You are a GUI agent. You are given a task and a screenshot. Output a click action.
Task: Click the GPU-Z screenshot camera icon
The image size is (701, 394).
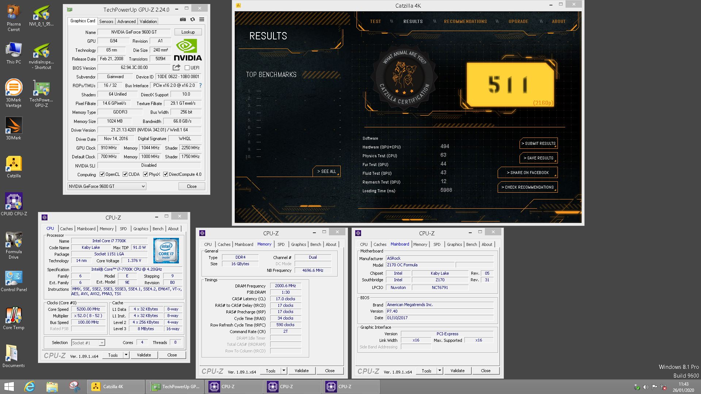click(183, 19)
